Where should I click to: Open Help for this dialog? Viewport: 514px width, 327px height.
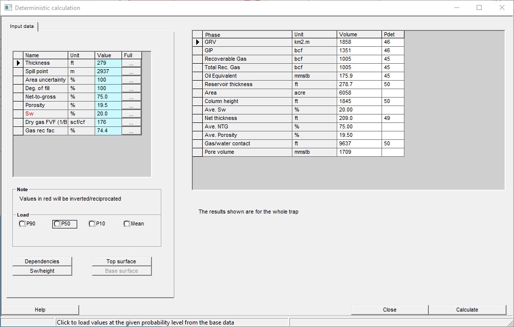(40, 310)
